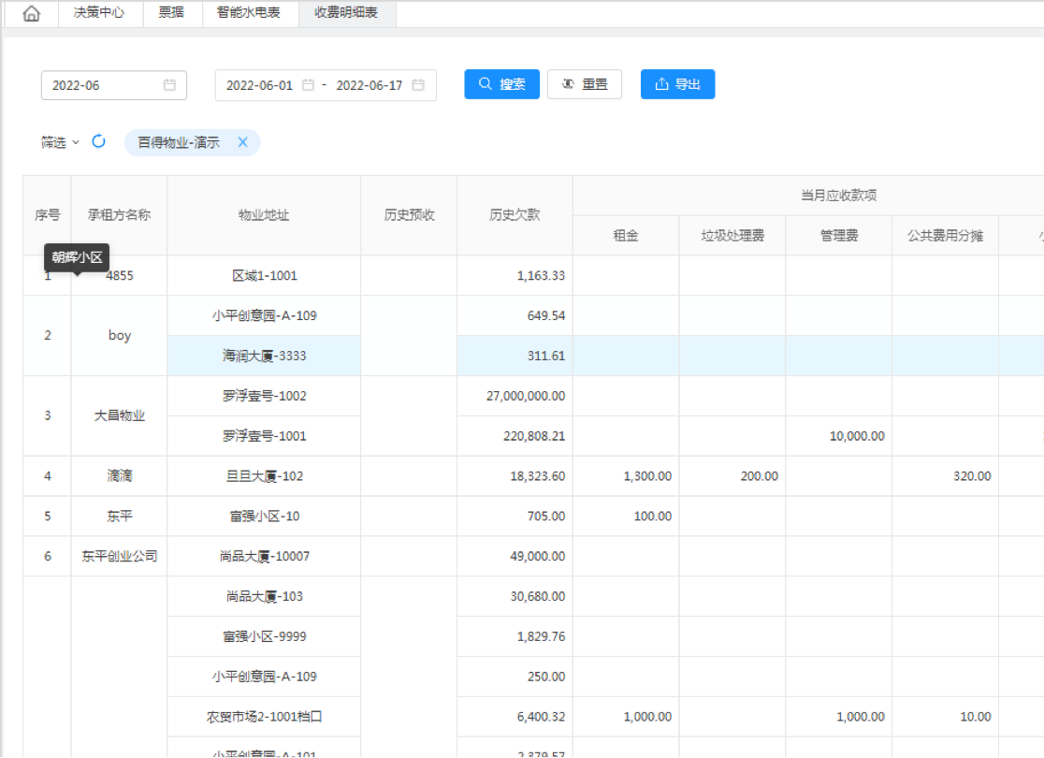Select the 尚品大厦-10007 address cell

(x=264, y=556)
